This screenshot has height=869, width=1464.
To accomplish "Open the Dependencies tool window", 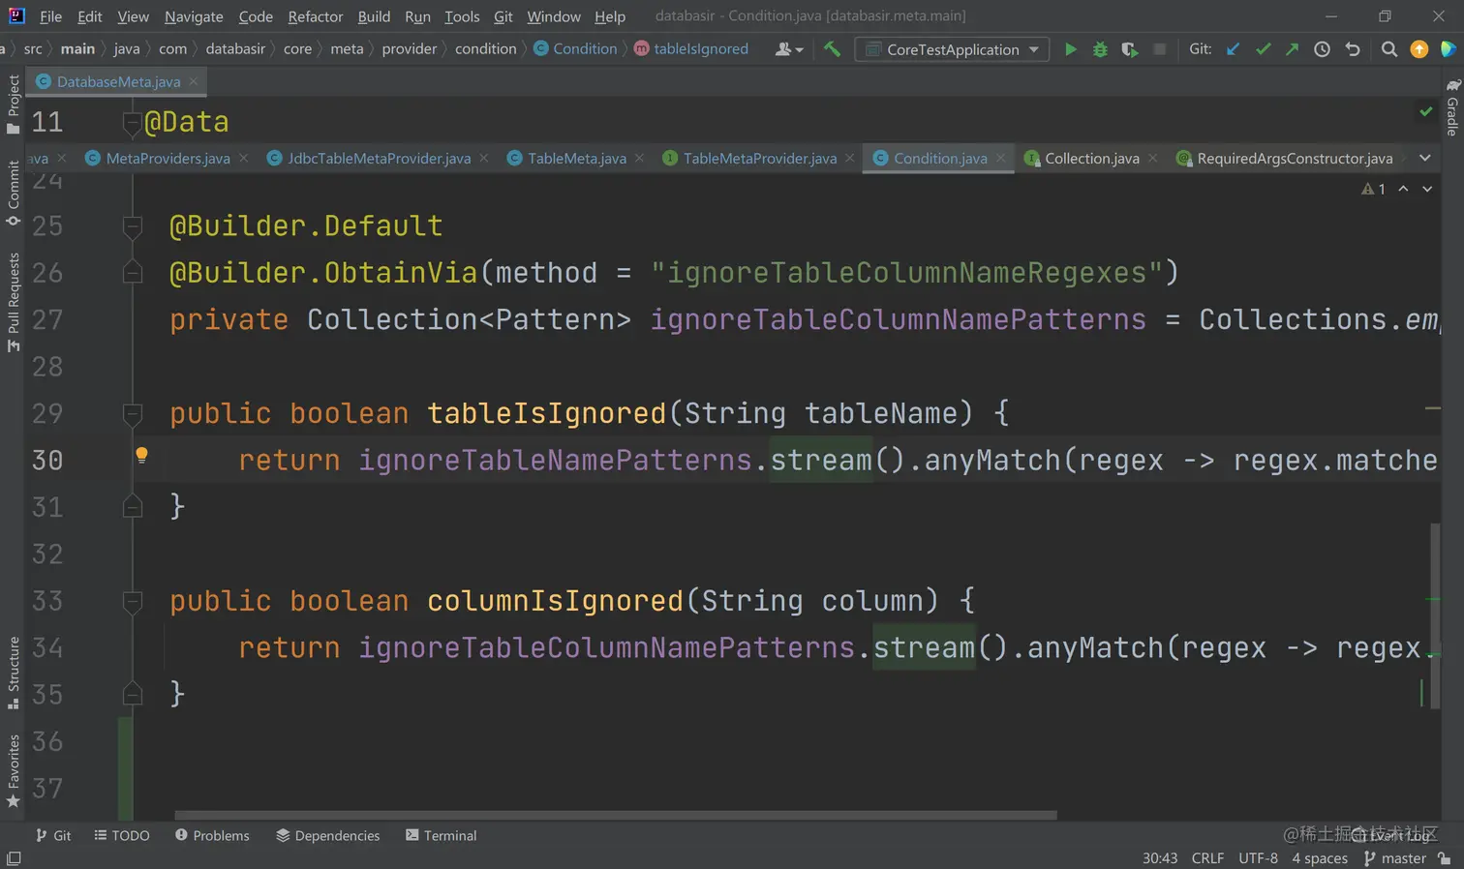I will click(327, 835).
